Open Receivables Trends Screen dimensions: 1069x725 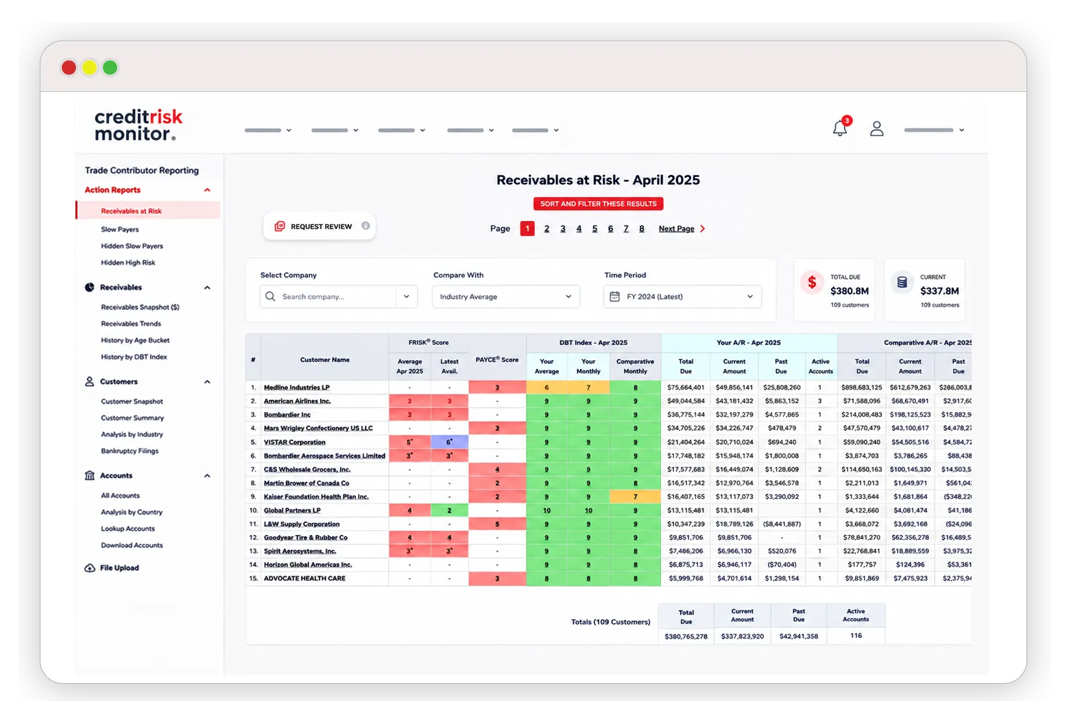click(x=131, y=324)
